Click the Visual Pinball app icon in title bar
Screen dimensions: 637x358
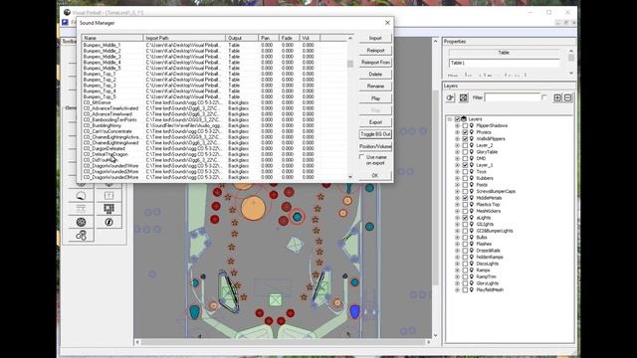tap(67, 13)
